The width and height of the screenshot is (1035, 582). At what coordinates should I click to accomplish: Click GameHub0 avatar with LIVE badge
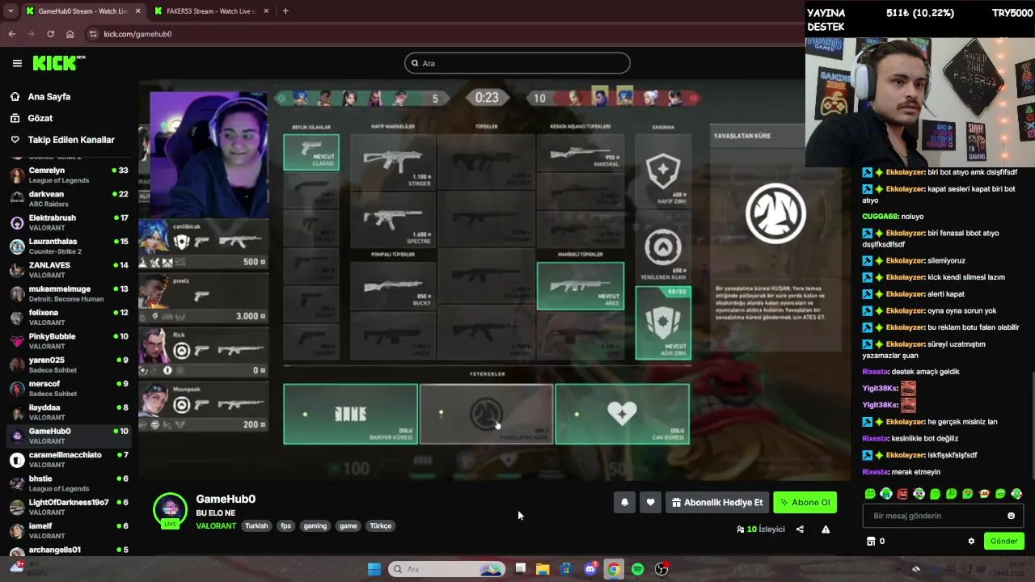pos(170,510)
